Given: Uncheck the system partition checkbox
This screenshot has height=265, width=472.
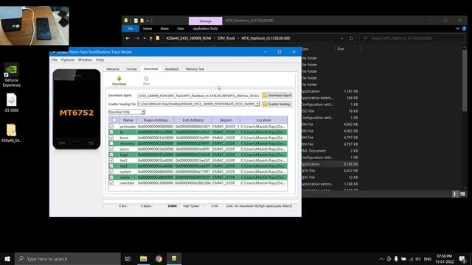Looking at the screenshot, I should (111, 172).
